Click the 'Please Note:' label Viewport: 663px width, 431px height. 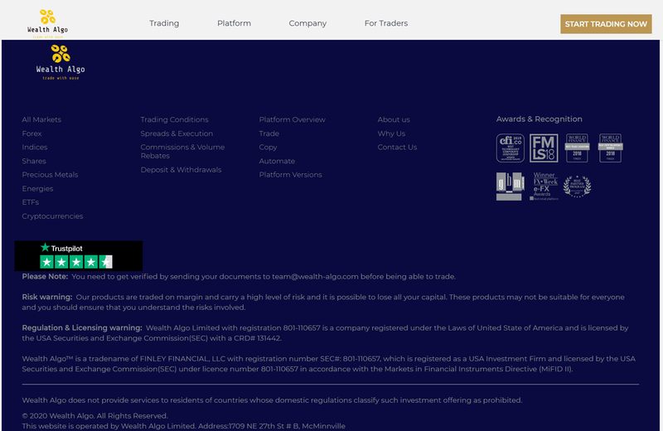(x=45, y=277)
